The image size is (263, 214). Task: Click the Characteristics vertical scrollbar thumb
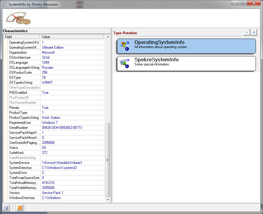point(108,160)
